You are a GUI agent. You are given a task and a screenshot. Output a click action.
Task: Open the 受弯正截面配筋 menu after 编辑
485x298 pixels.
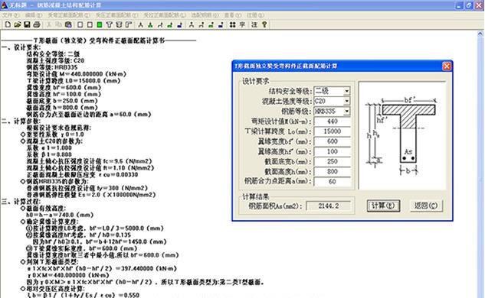69,15
